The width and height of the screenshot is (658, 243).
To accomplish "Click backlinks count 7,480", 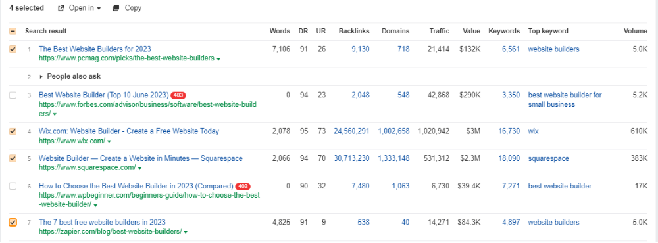I will point(361,186).
